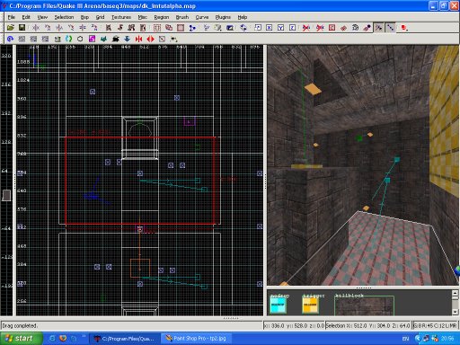Click the magenta square icon
The image size is (460, 345).
pos(92,39)
